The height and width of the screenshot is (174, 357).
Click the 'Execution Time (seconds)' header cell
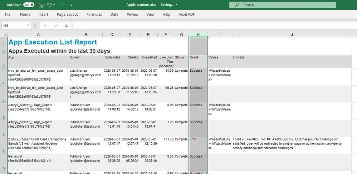166,61
